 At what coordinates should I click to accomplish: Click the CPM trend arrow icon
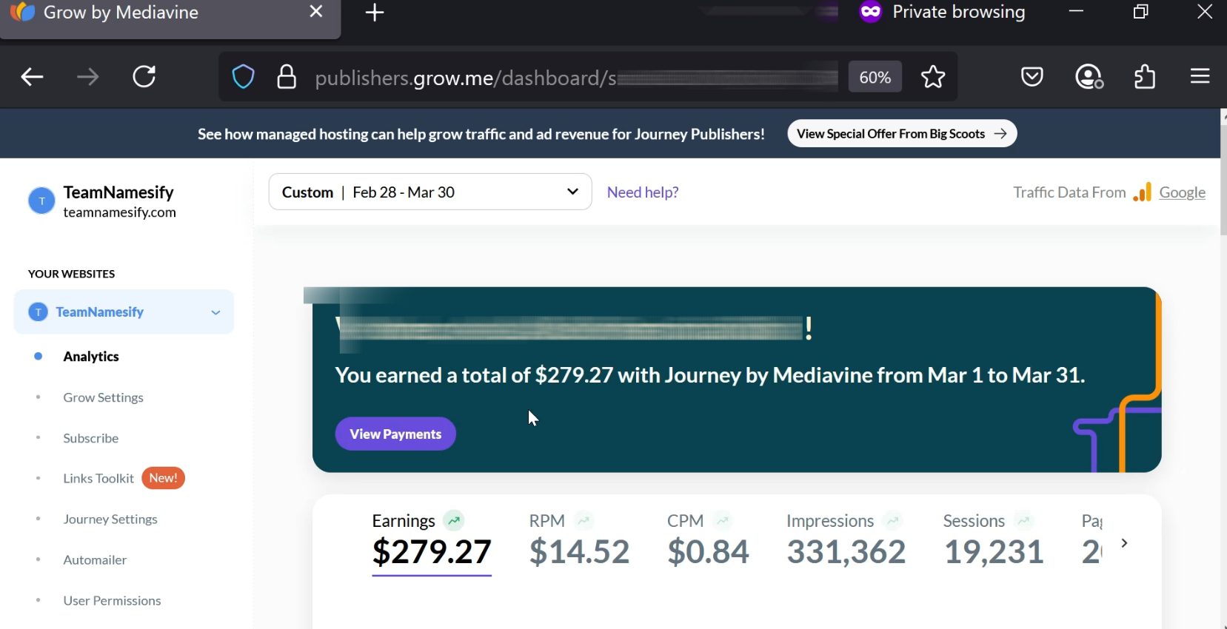722,521
